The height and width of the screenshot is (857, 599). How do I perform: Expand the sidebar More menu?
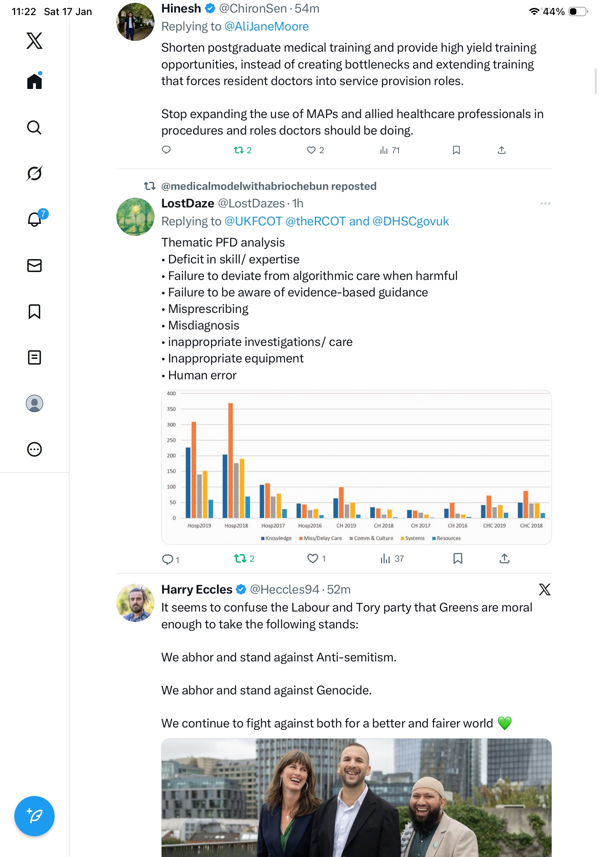(x=34, y=449)
